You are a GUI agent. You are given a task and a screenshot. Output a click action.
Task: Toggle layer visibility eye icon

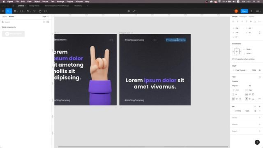(x=260, y=70)
